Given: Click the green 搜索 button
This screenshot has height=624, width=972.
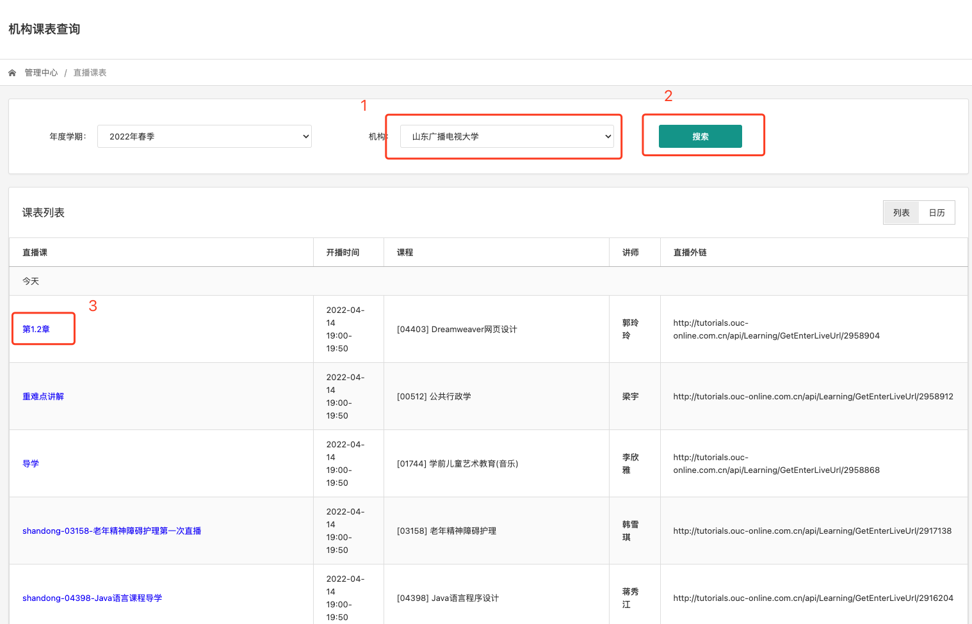Looking at the screenshot, I should (700, 136).
